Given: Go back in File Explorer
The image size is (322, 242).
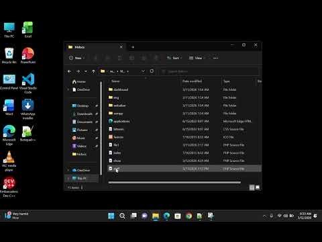Looking at the screenshot, I should tap(69, 71).
